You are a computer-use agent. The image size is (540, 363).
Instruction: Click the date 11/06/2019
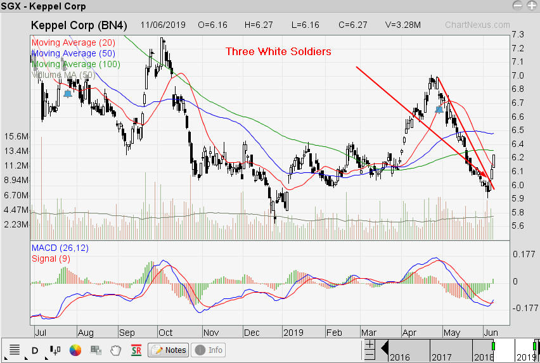[x=163, y=25]
